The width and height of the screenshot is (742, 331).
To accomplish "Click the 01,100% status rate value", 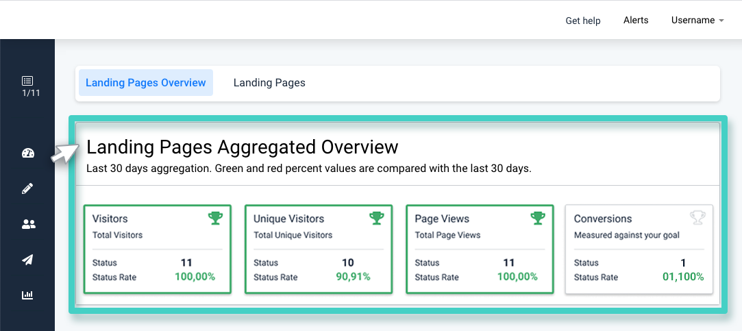I will click(x=683, y=277).
